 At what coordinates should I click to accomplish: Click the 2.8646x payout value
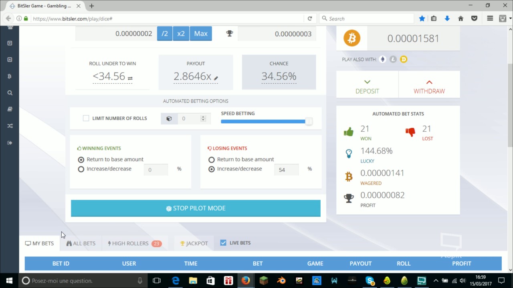point(192,76)
